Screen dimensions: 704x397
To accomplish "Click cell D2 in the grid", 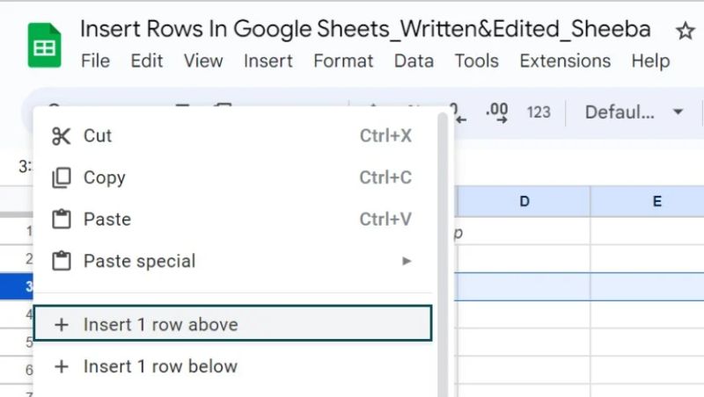I will (524, 258).
